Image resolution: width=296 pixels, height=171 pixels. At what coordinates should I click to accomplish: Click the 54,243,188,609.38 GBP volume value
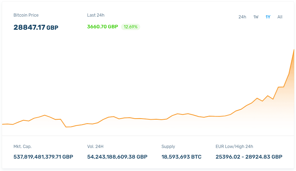pos(117,156)
